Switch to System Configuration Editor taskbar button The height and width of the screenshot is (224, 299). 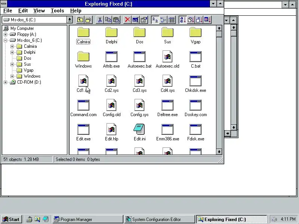click(x=160, y=220)
